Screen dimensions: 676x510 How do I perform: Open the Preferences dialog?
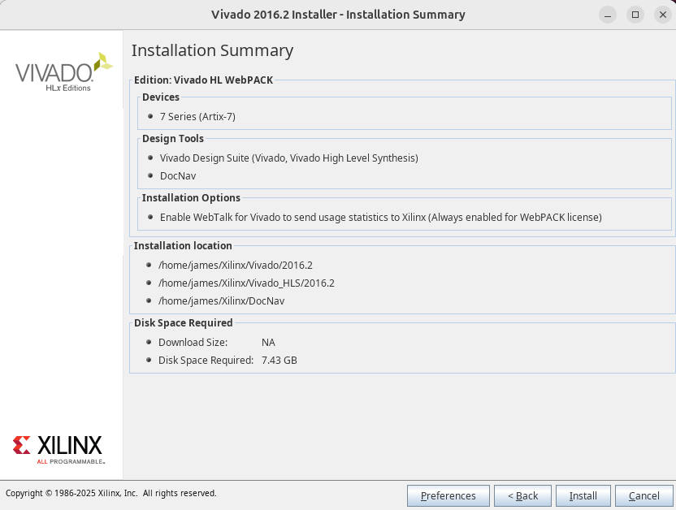click(x=448, y=495)
